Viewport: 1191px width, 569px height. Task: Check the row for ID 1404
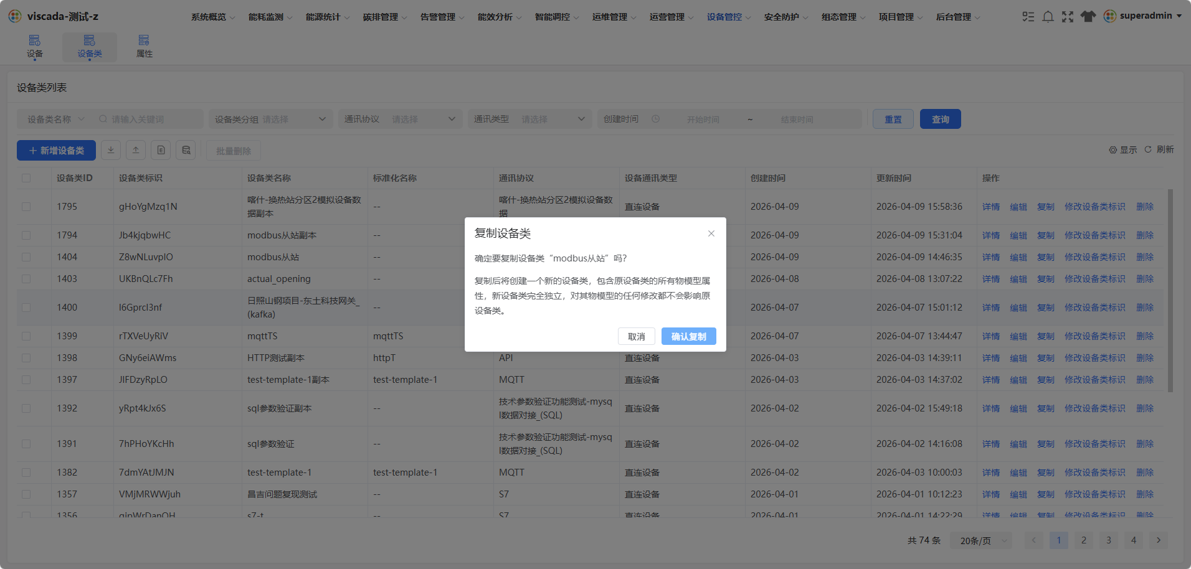tap(26, 257)
